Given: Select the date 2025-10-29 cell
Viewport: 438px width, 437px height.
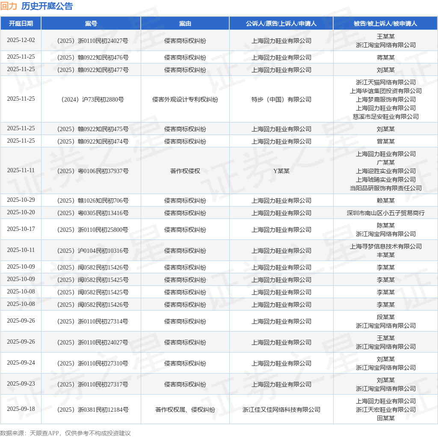Looking at the screenshot, I should point(21,200).
